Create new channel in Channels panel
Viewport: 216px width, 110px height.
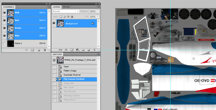[39, 50]
